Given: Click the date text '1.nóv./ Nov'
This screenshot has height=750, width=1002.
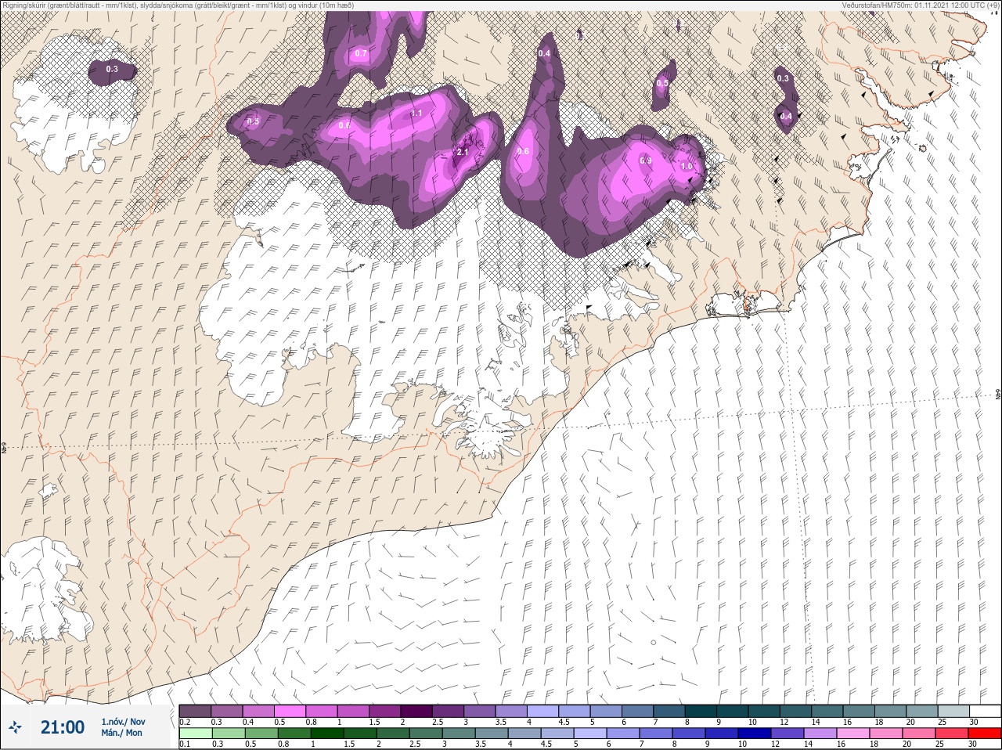Looking at the screenshot, I should [123, 721].
